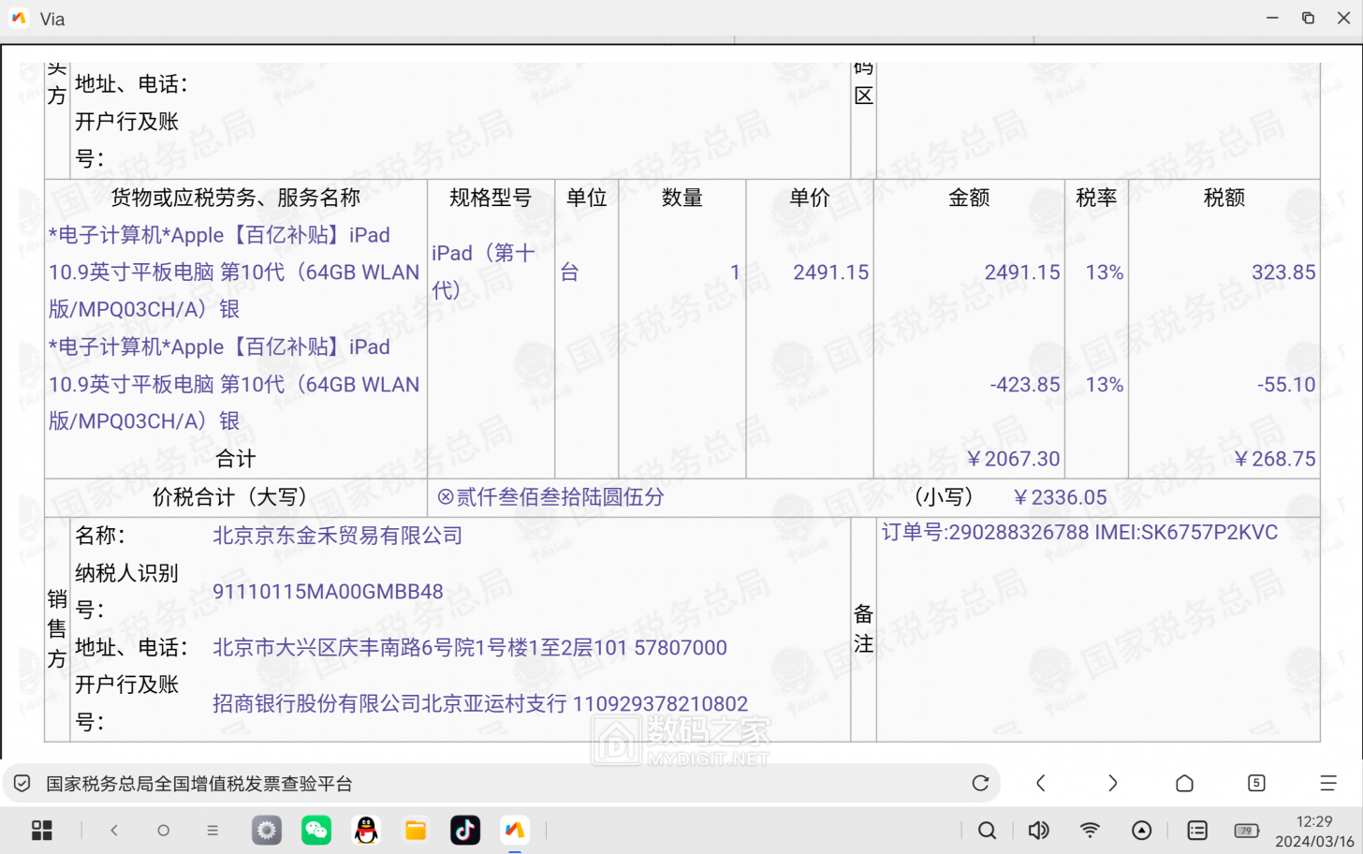This screenshot has height=854, width=1363.
Task: Click the circular tray icon beside Wi-Fi
Action: 1141,830
